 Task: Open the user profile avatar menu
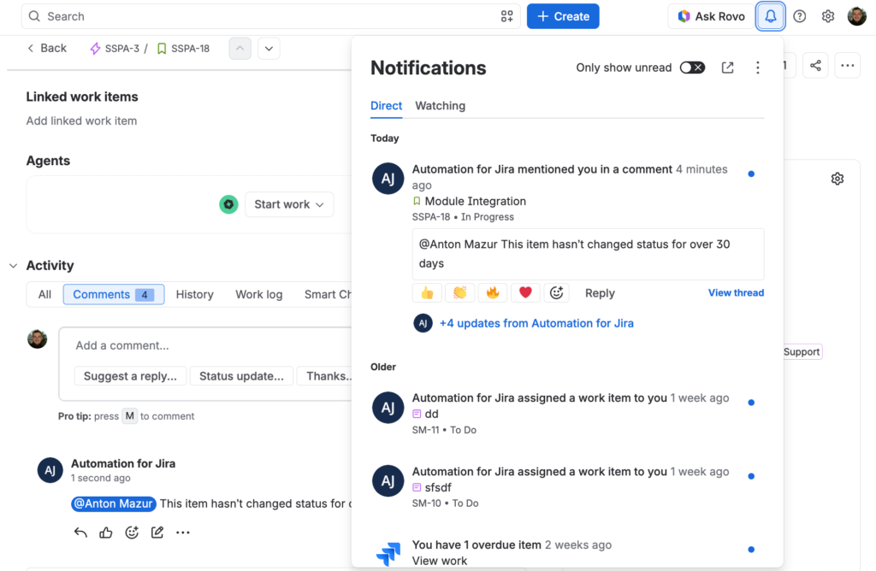[856, 16]
